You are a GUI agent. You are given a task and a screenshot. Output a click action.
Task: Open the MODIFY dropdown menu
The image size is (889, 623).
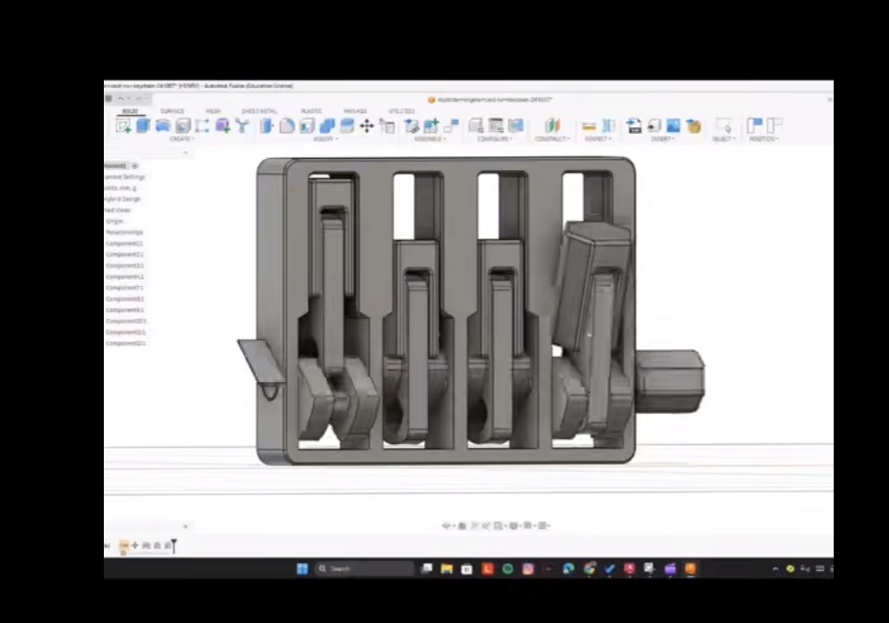[325, 139]
